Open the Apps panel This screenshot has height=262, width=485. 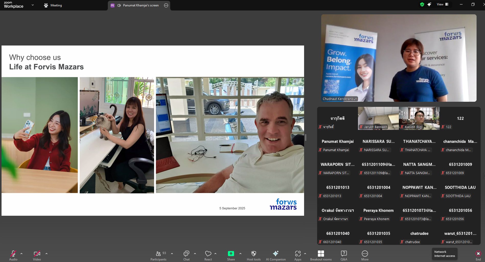(298, 255)
